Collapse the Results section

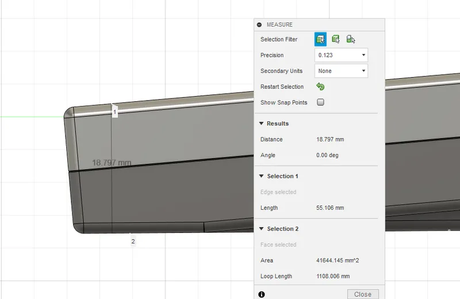(x=262, y=124)
